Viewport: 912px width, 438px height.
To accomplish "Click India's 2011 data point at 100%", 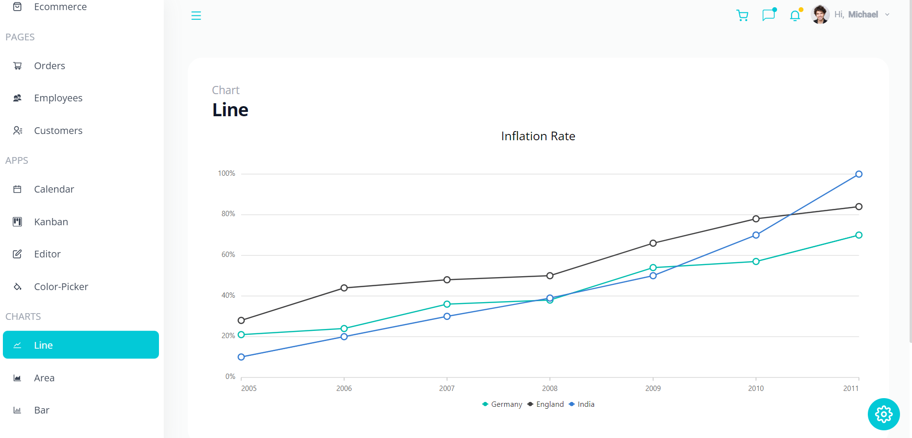I will pos(859,174).
